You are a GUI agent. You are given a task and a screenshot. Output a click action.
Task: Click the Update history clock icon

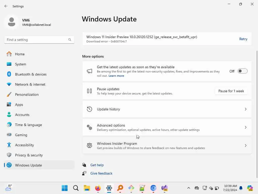(x=89, y=109)
